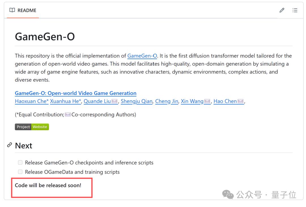Click the Project Website badge

pos(32,127)
